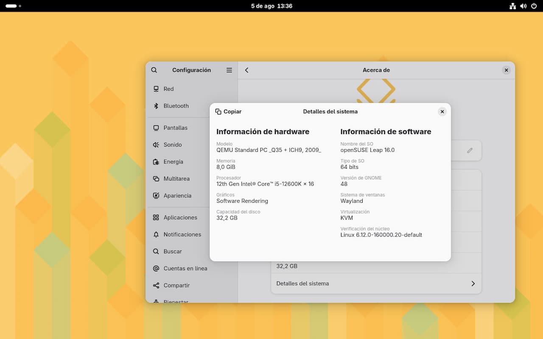Screen dimensions: 543x339
Task: Open Bluetooth settings panel
Action: (176, 106)
